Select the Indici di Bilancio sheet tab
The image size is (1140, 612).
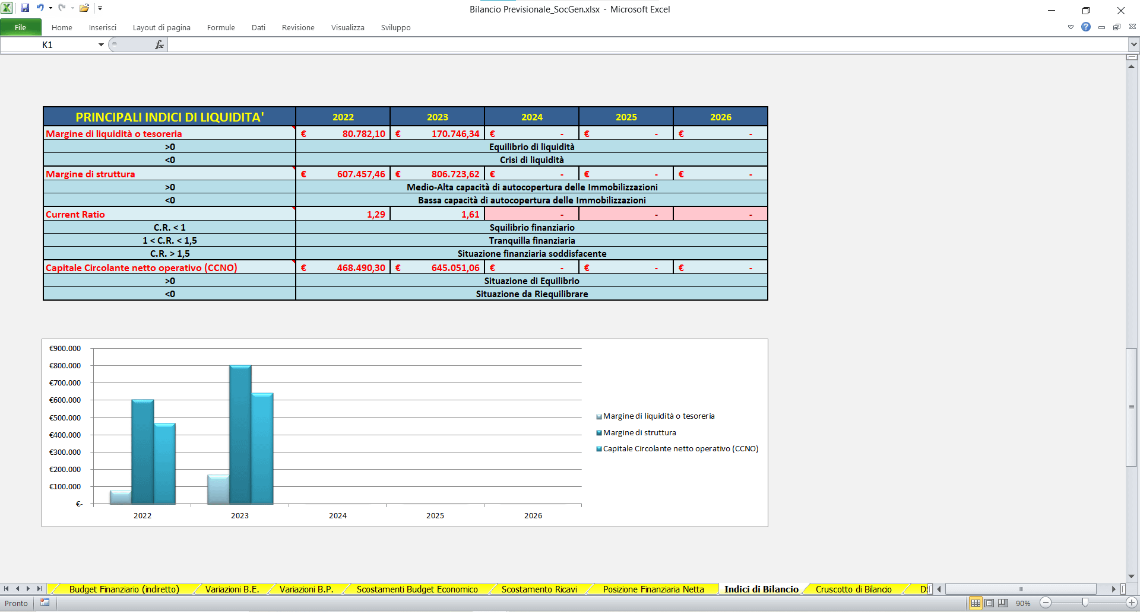coord(761,589)
